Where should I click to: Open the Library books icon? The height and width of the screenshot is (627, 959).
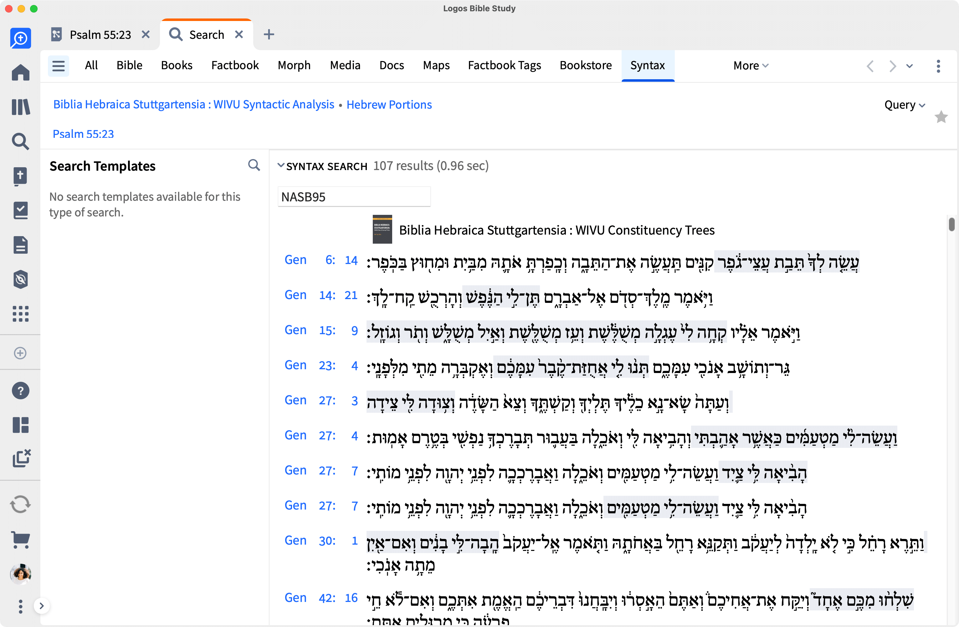tap(21, 107)
